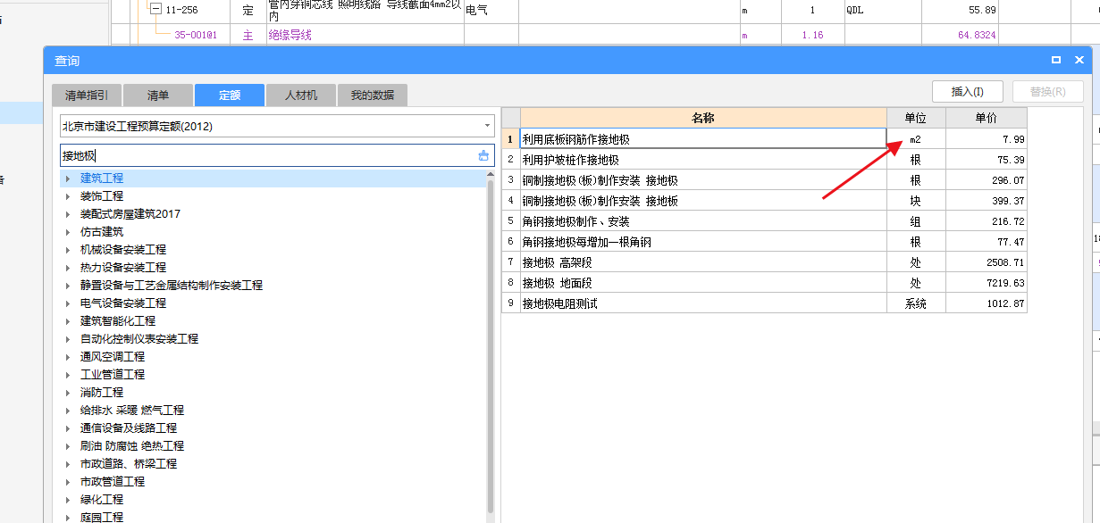The image size is (1100, 523).
Task: Select row 接地极 地面段
Action: [703, 283]
